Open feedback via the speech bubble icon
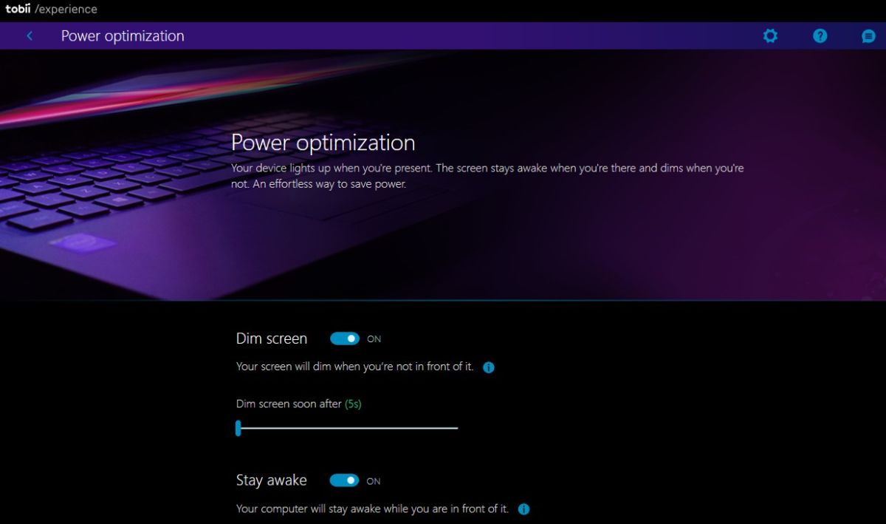Screen dimensions: 886x524 click(x=868, y=35)
